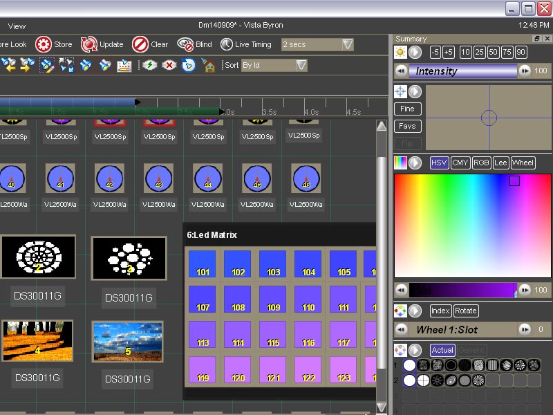This screenshot has height=415, width=553.
Task: Click the position crosshair icon
Action: tap(400, 91)
